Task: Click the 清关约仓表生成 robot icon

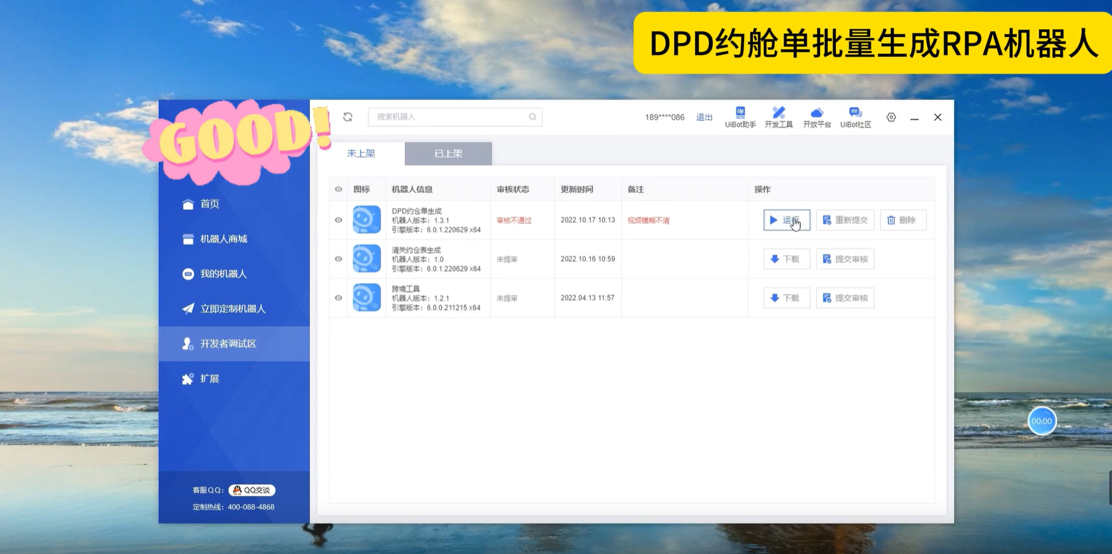Action: click(x=366, y=259)
